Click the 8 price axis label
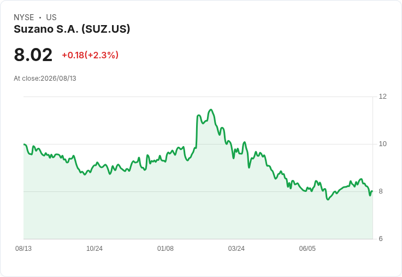The width and height of the screenshot is (402, 277). pyautogui.click(x=381, y=191)
